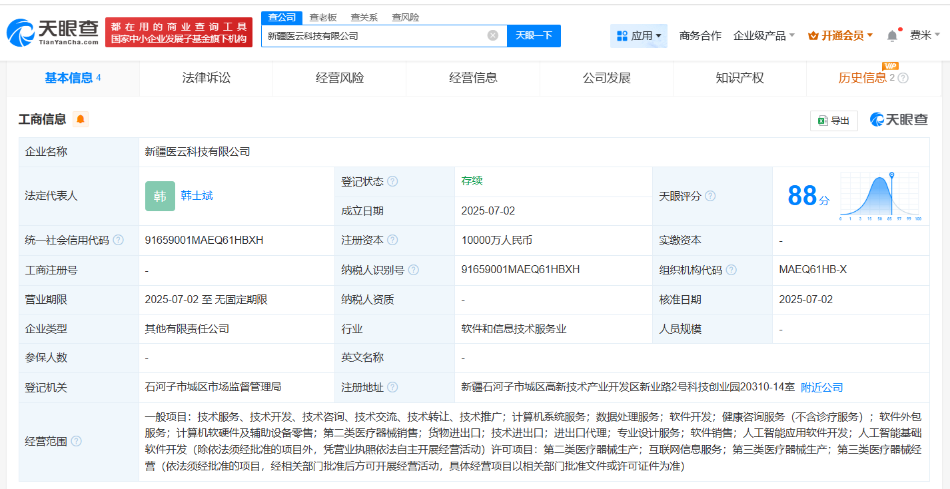This screenshot has width=950, height=489.
Task: Open the notification bell in the header
Action: tap(892, 36)
